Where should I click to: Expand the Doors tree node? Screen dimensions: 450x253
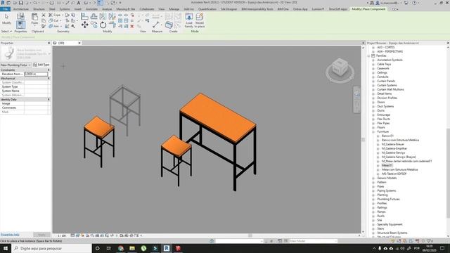coord(373,102)
